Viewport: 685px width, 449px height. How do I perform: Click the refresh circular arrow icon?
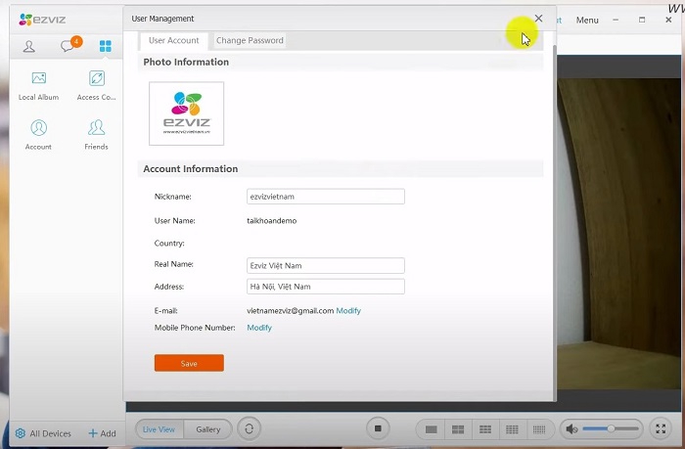pyautogui.click(x=249, y=428)
